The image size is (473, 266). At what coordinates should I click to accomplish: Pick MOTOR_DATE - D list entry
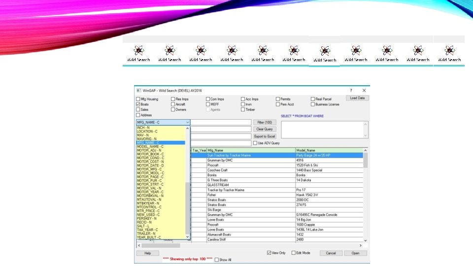coord(161,166)
